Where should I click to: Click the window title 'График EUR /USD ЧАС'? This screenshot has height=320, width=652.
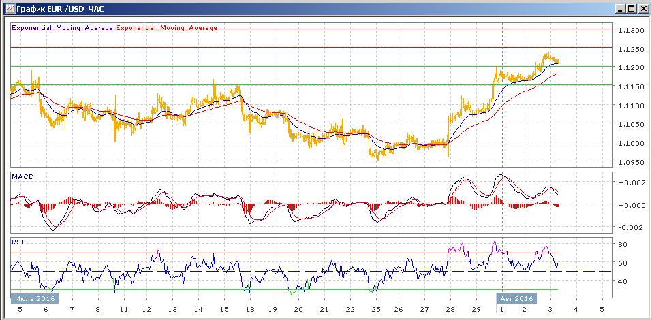click(x=60, y=8)
